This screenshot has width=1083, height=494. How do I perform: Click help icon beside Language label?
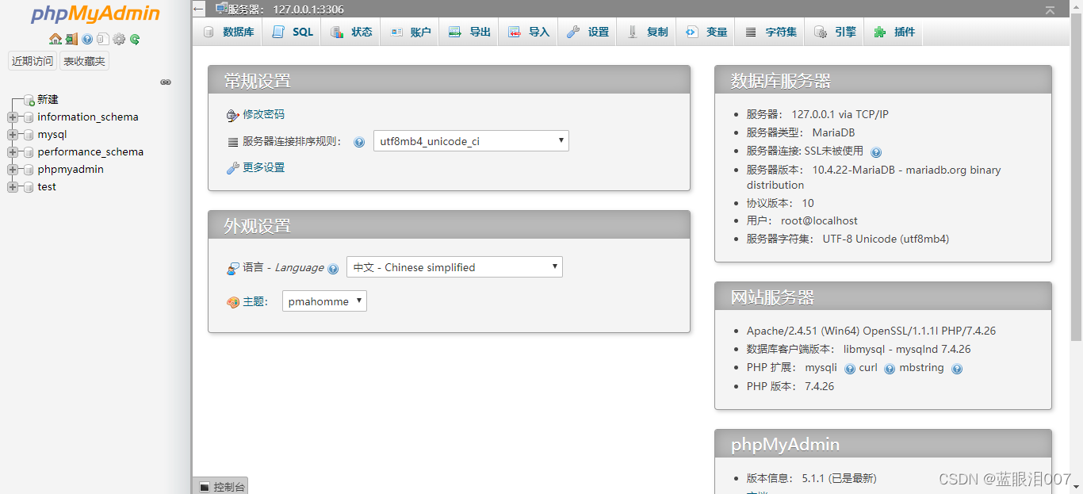point(333,269)
